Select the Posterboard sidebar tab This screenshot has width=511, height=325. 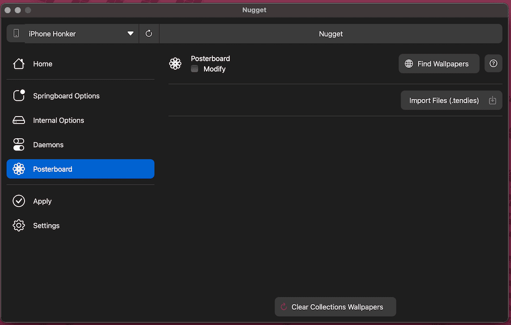tap(80, 169)
